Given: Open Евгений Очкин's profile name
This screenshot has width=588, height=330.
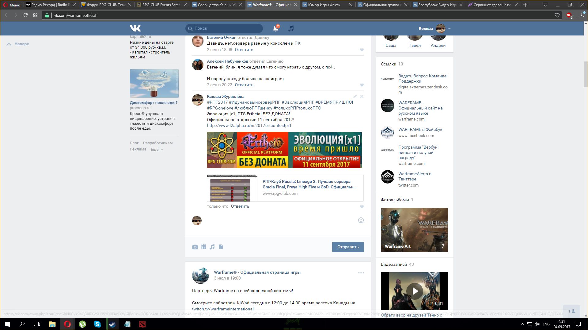Looking at the screenshot, I should [x=222, y=38].
